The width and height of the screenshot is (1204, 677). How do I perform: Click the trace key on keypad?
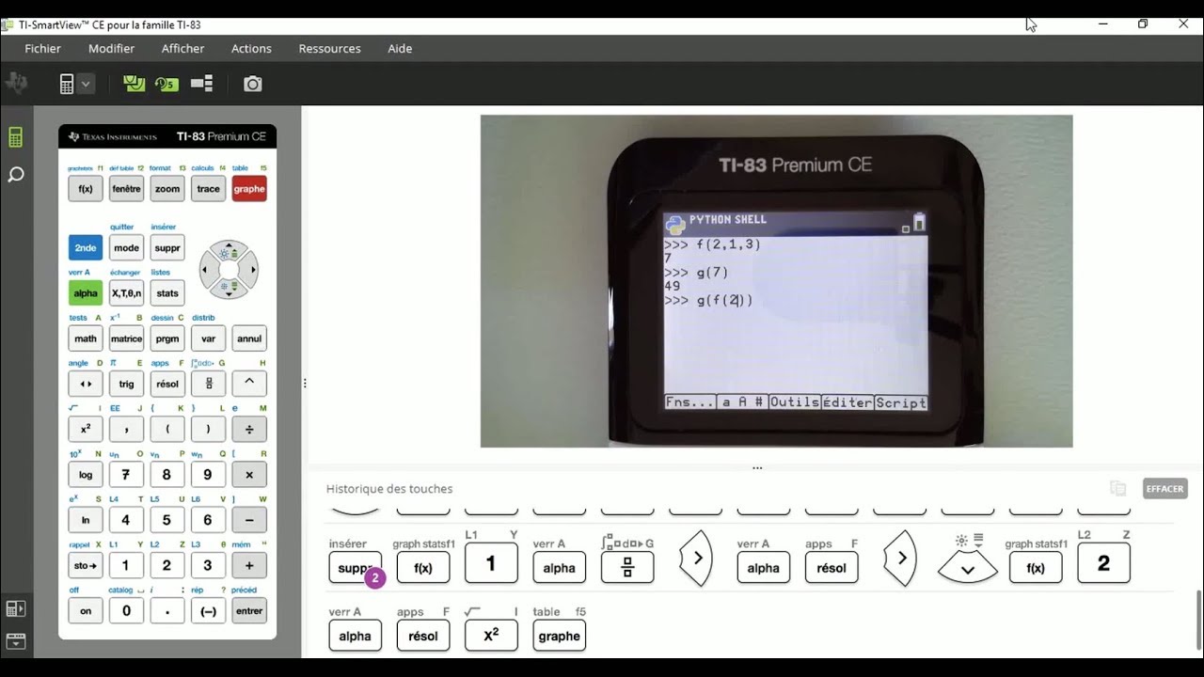tap(208, 189)
